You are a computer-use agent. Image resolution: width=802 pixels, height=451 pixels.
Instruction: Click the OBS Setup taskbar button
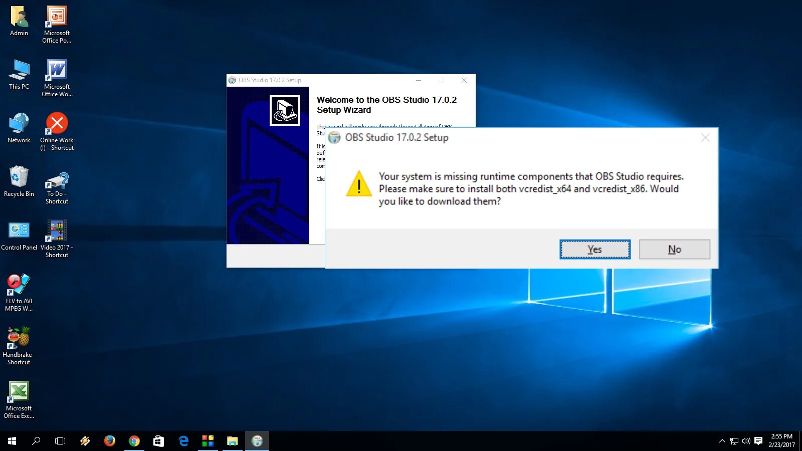coord(257,441)
